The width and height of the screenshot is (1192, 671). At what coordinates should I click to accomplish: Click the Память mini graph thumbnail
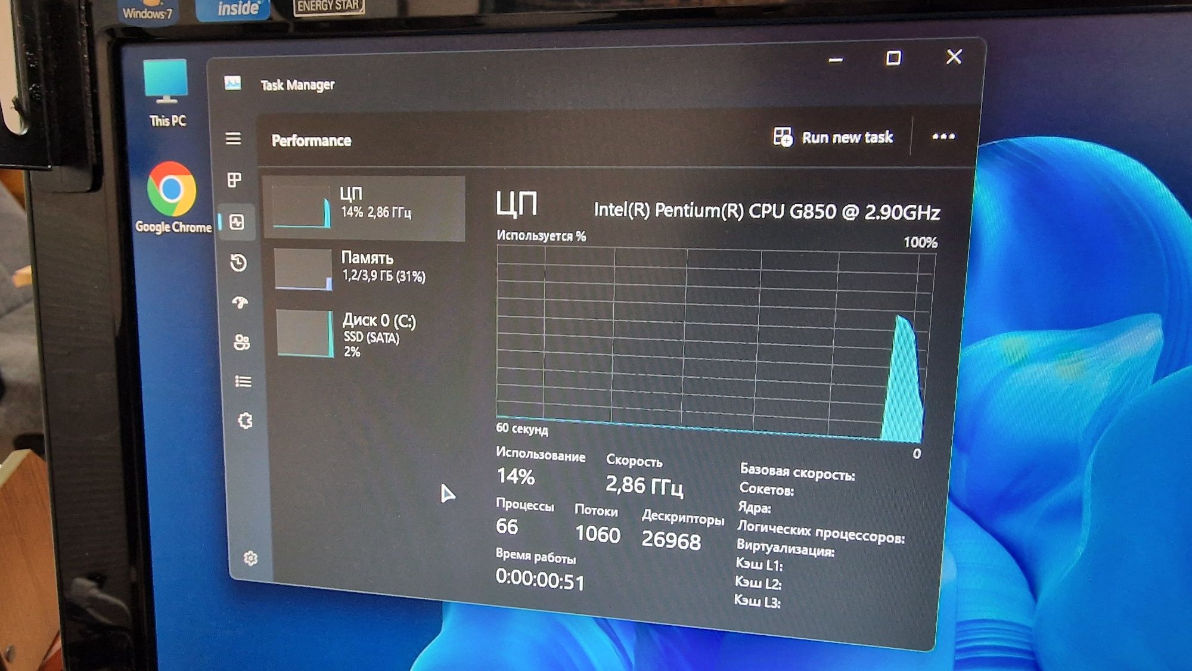pos(303,269)
